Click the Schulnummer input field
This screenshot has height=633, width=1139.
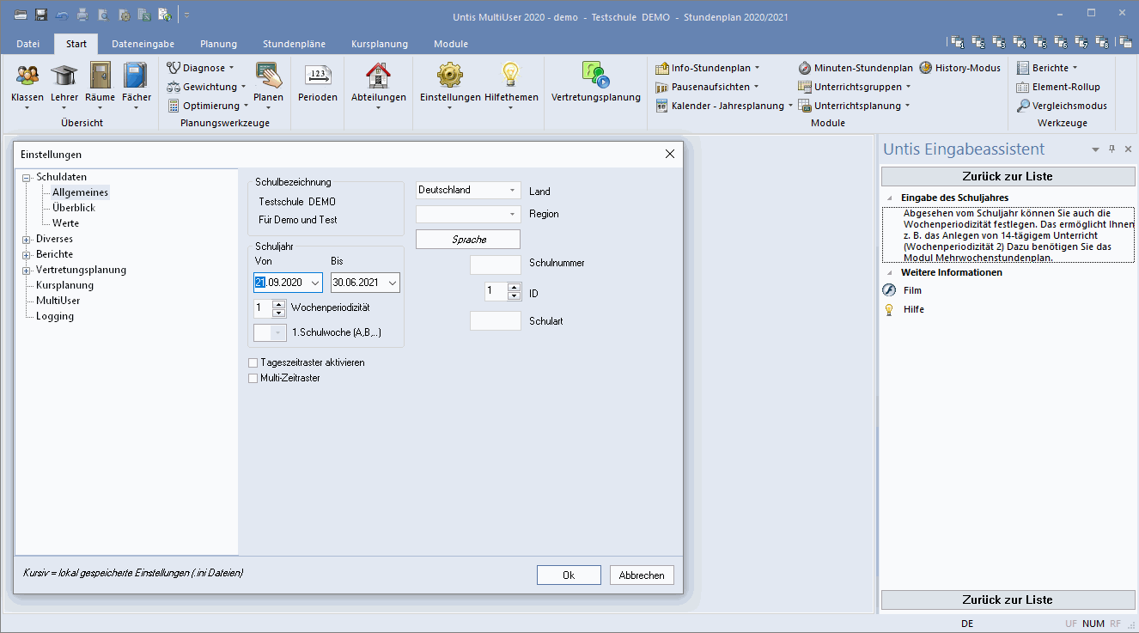coord(496,265)
